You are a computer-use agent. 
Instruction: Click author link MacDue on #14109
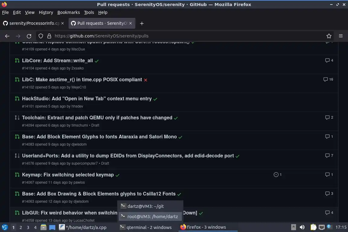[x=78, y=49]
